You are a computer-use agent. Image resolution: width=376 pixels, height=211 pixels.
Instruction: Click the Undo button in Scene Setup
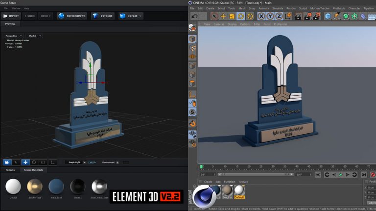(30, 16)
